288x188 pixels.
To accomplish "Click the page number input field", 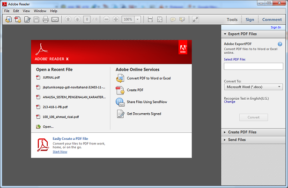I will [x=87, y=19].
